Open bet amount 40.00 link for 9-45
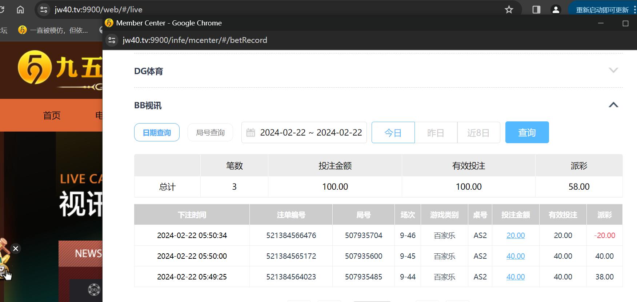 click(x=516, y=256)
